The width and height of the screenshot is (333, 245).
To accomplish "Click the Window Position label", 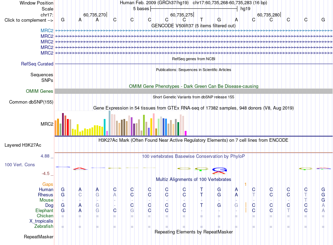I will point(36,3).
